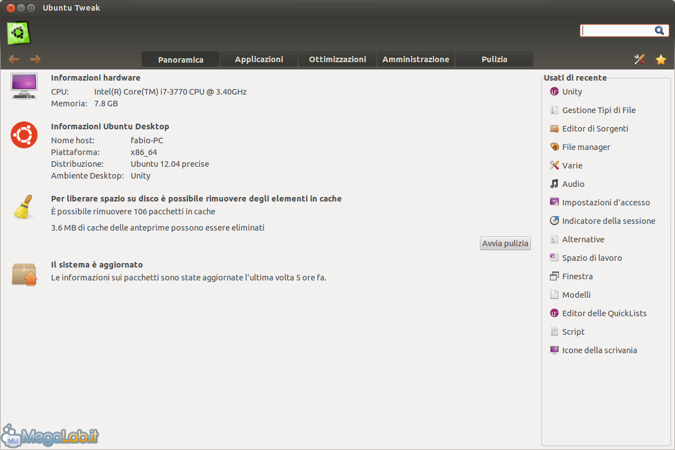Open preferences via wrench and screwdriver icon

[640, 59]
